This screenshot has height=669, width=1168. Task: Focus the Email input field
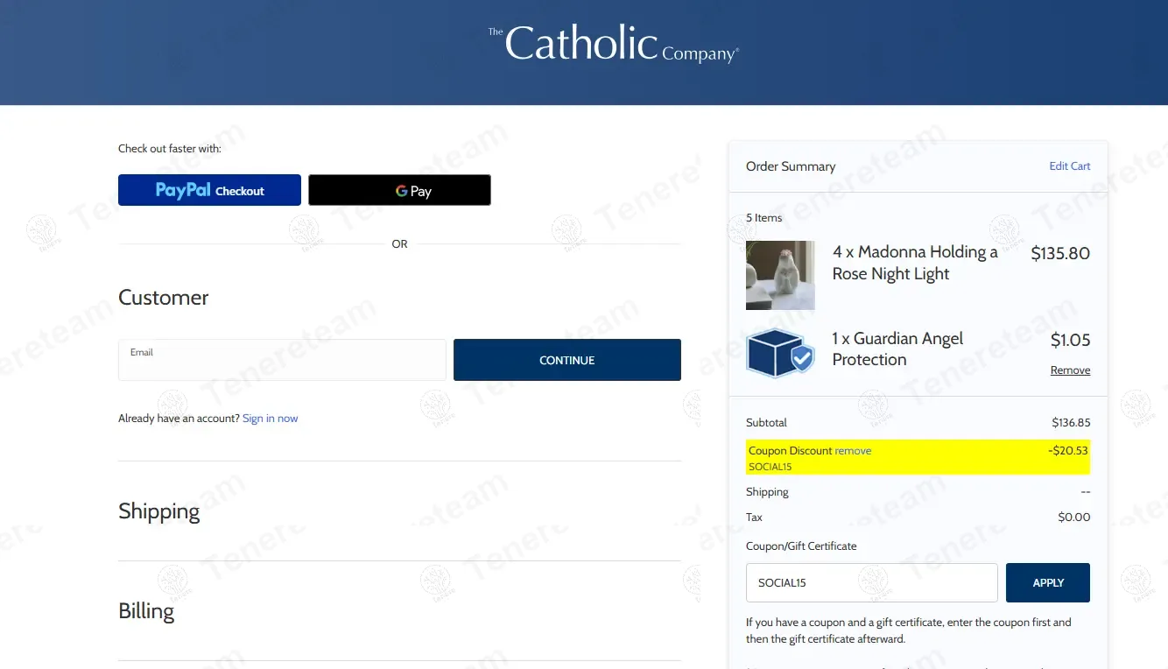(x=282, y=360)
